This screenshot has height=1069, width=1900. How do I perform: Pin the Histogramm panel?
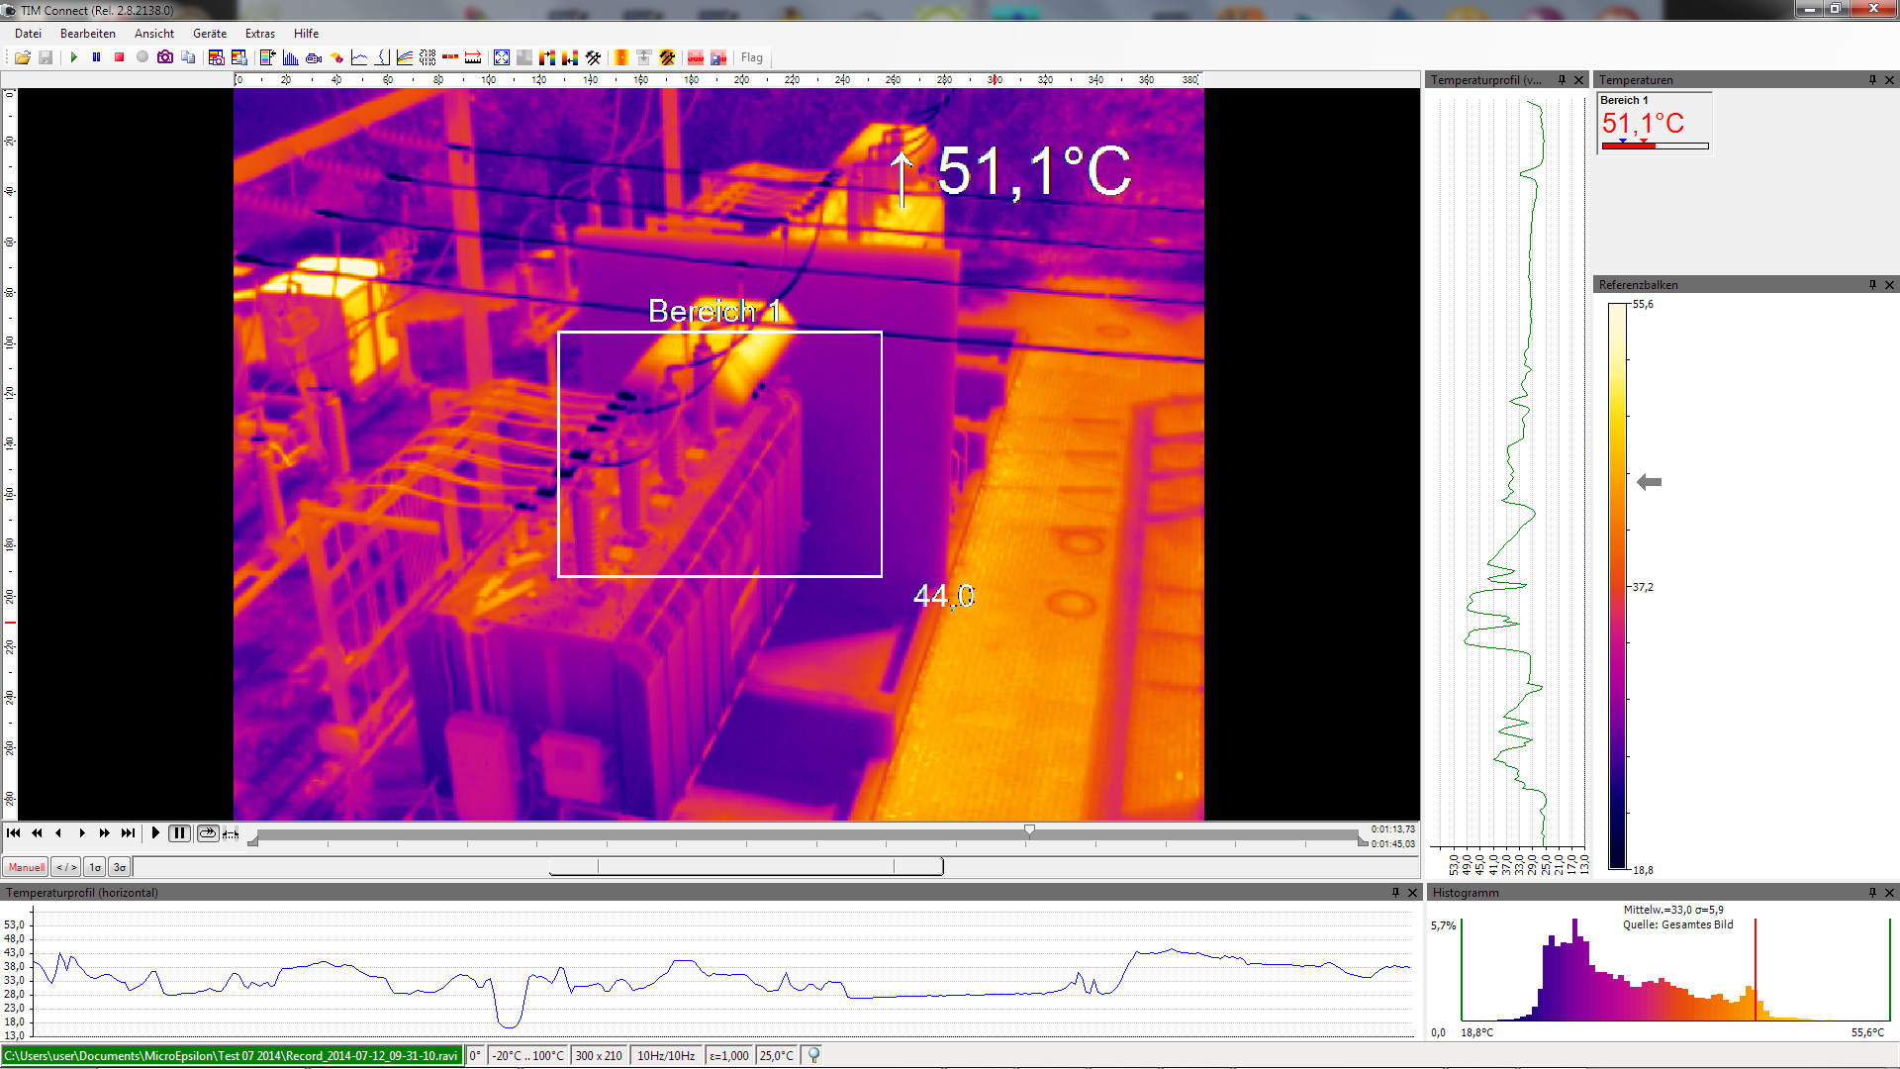1872,893
